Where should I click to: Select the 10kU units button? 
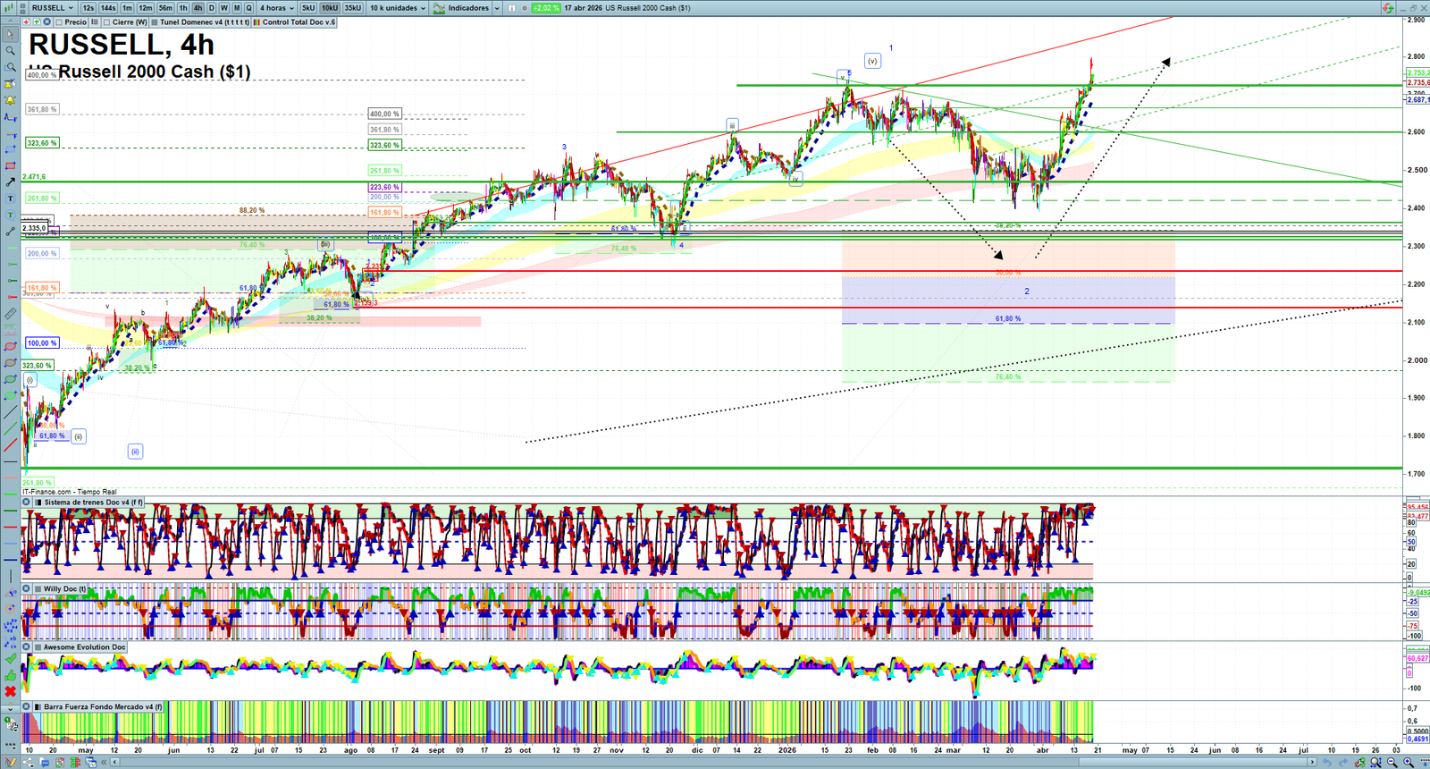330,8
